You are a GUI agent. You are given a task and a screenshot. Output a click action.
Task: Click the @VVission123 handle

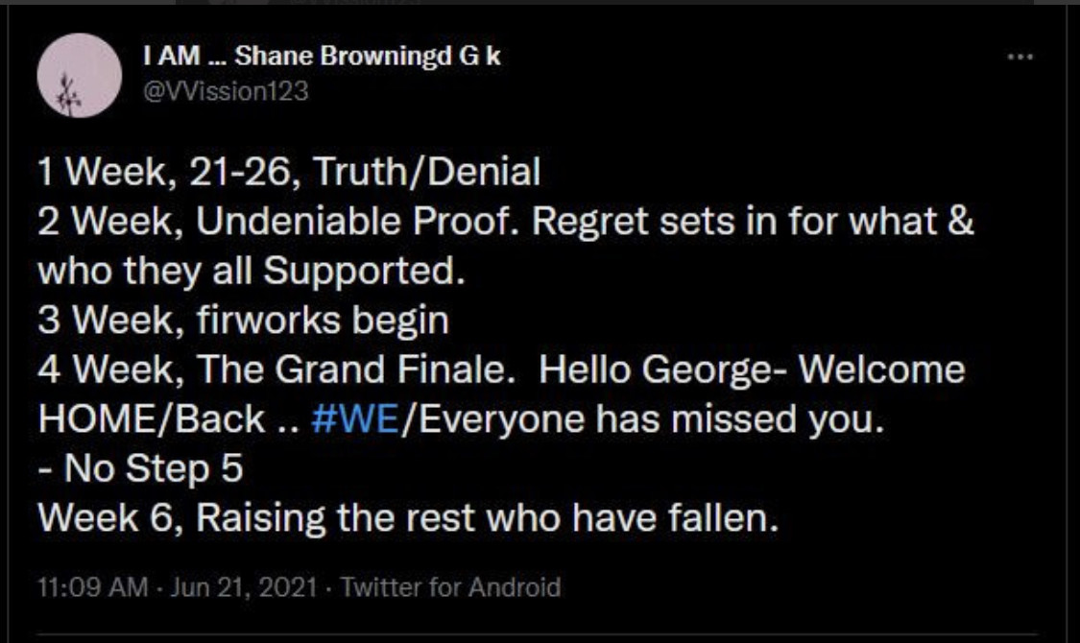coord(225,90)
